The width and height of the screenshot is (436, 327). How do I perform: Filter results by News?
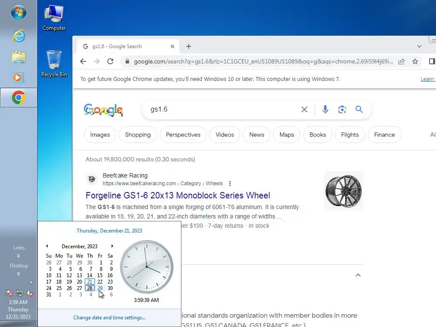tap(257, 135)
